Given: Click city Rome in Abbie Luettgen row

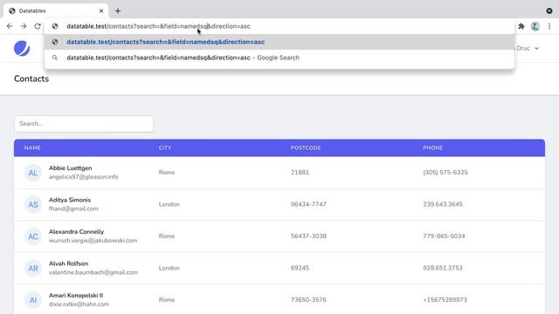Looking at the screenshot, I should [167, 173].
